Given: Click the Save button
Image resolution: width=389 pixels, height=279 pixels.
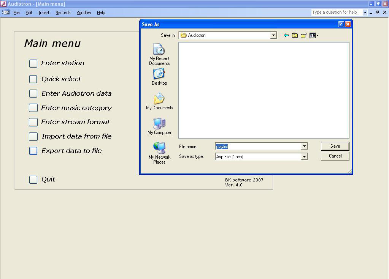Looking at the screenshot, I should (x=335, y=146).
